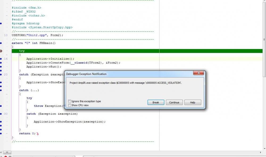The image size is (266, 157).
Task: Click the breakpoint icon beside the highlighted try line
Action: point(1,51)
